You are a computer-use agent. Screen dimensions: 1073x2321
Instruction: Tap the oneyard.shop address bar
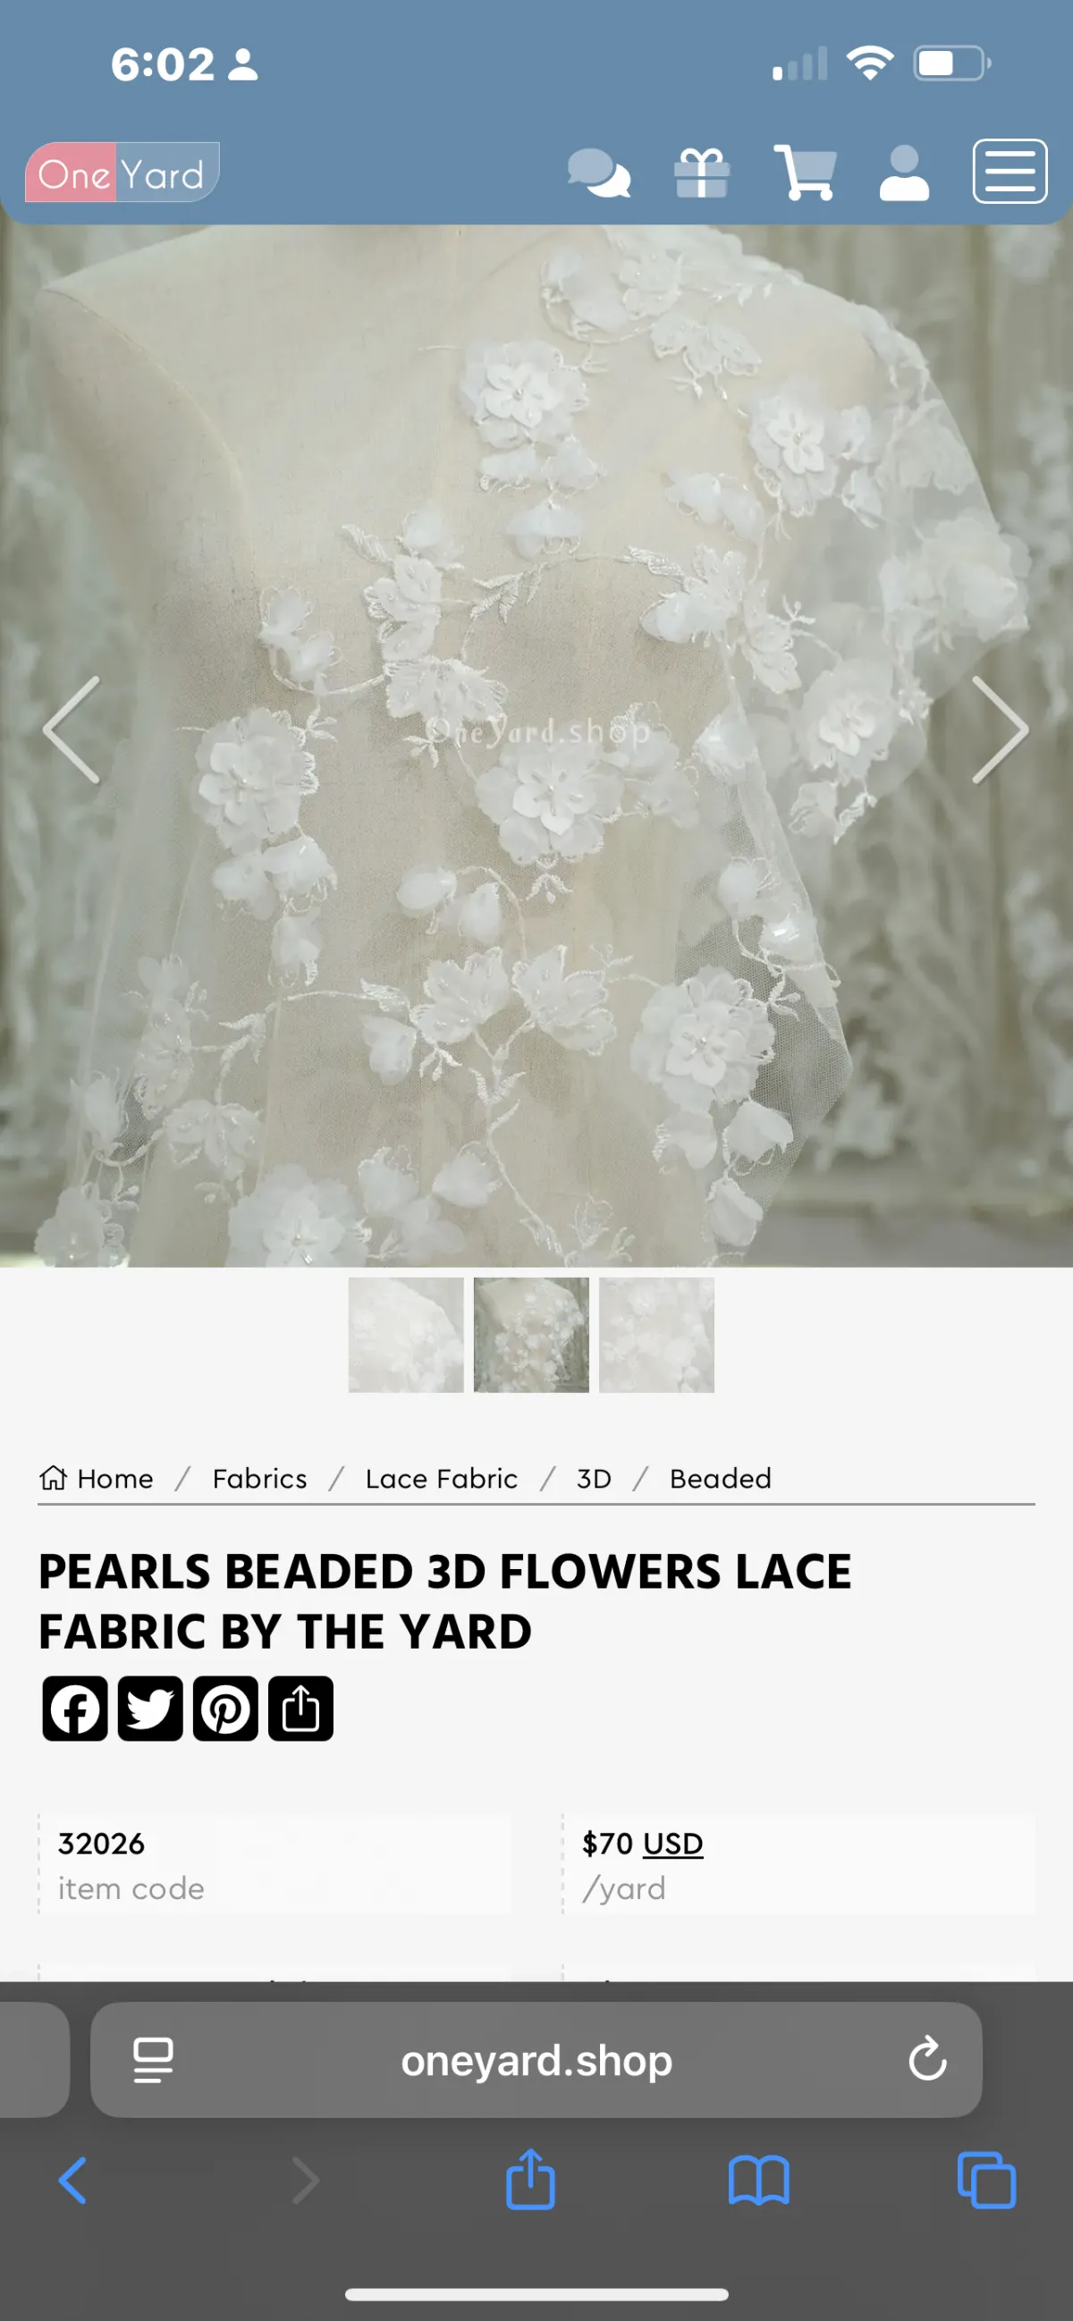pyautogui.click(x=536, y=2060)
